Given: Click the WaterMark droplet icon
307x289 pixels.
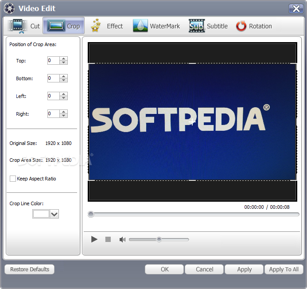Looking at the screenshot, I should pos(140,26).
